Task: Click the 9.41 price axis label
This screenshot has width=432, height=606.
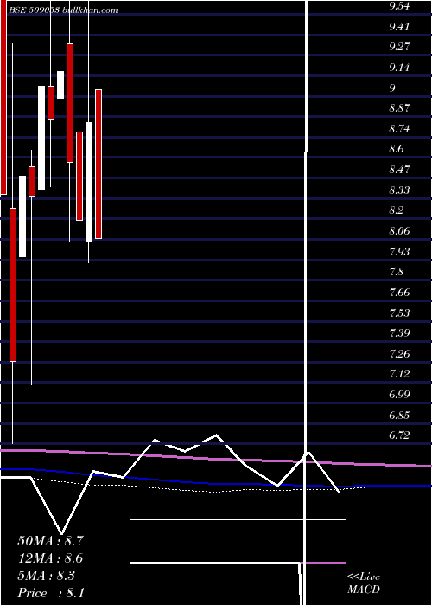Action: point(399,27)
